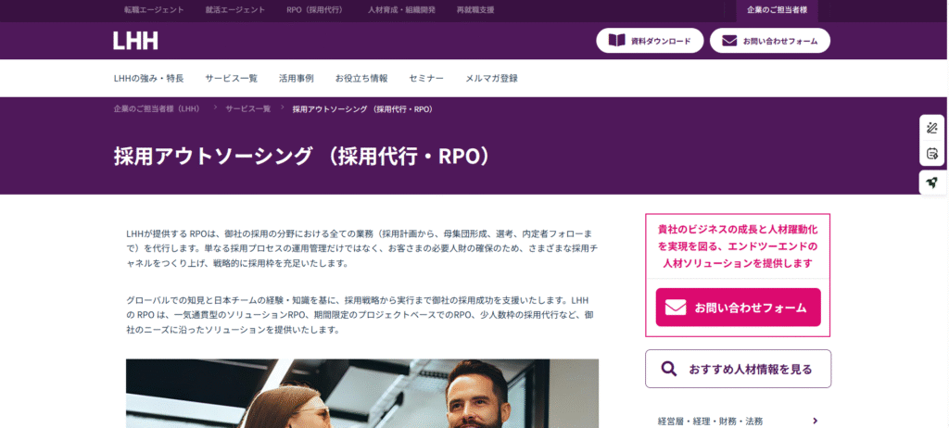Open the 転職エージェント top link
The width and height of the screenshot is (949, 428).
click(154, 10)
